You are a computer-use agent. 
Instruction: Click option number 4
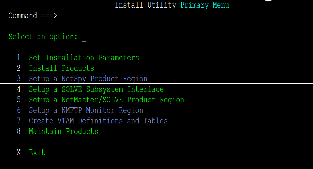[x=19, y=89]
